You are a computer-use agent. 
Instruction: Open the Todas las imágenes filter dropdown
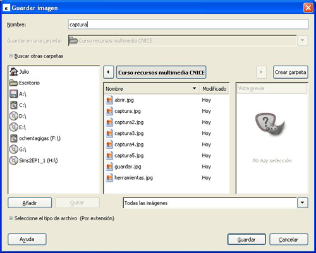pyautogui.click(x=303, y=203)
